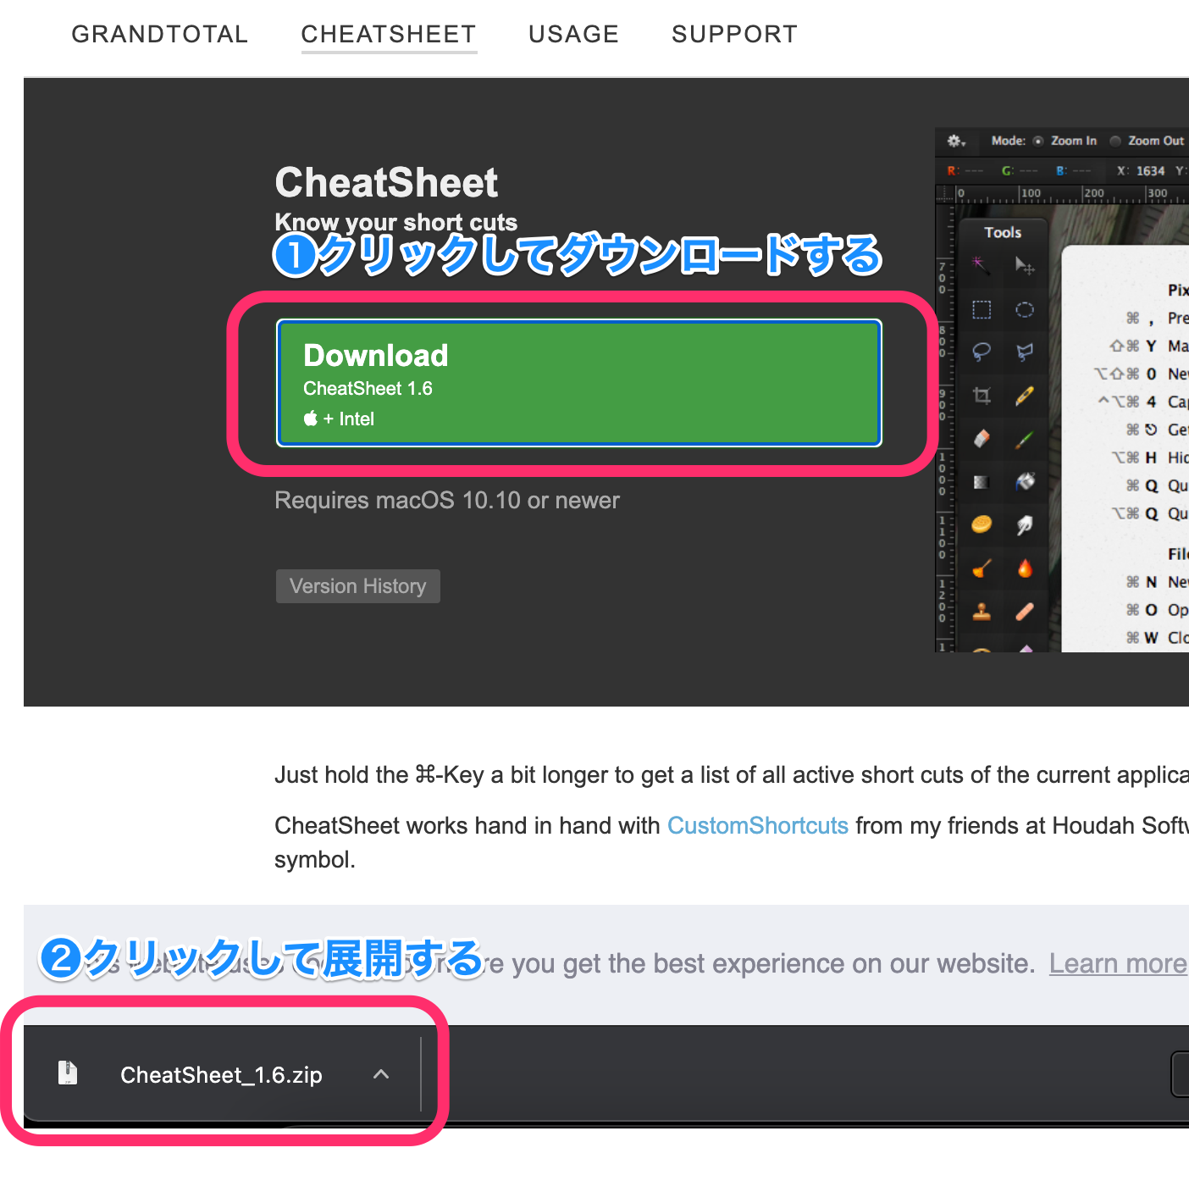
Task: Choose the Rectangular Marquee selection tool
Action: point(982,309)
